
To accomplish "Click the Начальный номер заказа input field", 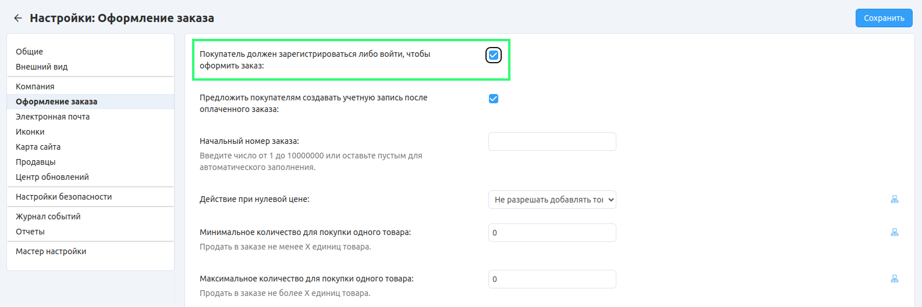I will coord(552,142).
